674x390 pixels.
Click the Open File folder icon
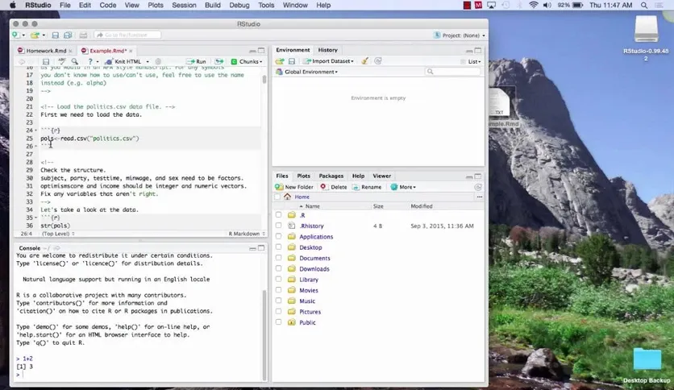tap(35, 35)
